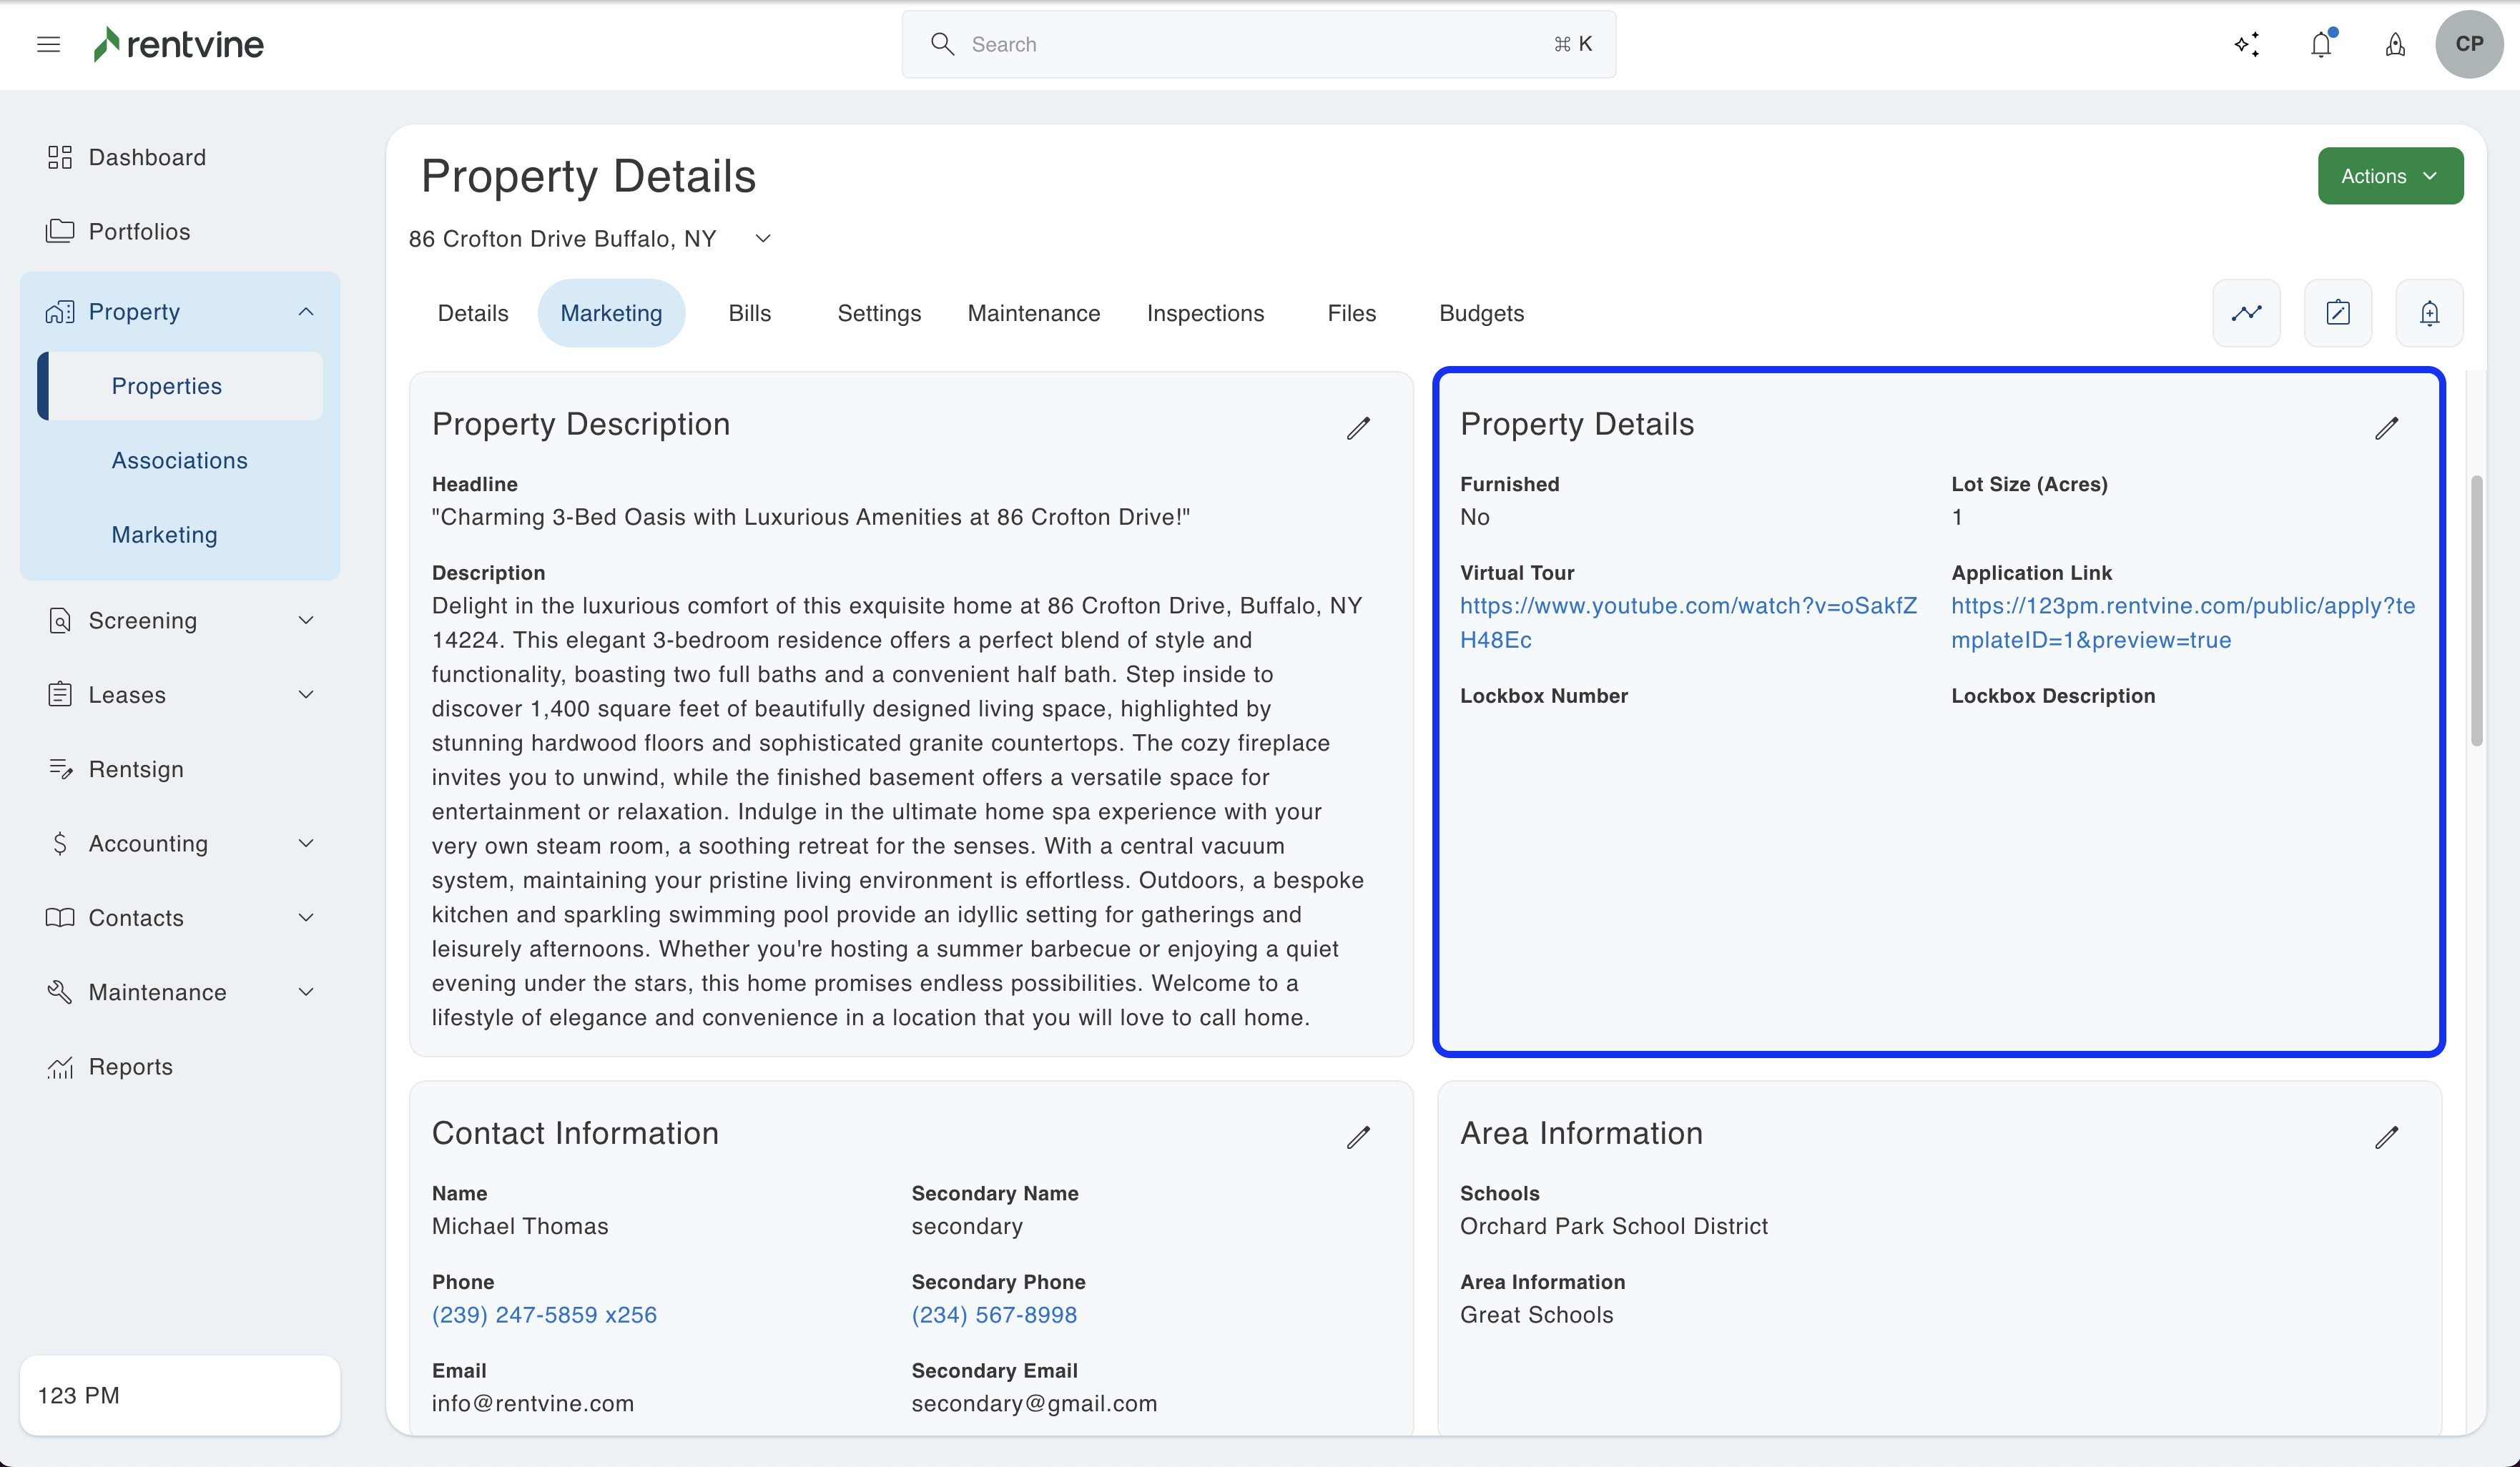This screenshot has height=1467, width=2520.
Task: Open the notifications bell icon
Action: pyautogui.click(x=2321, y=44)
